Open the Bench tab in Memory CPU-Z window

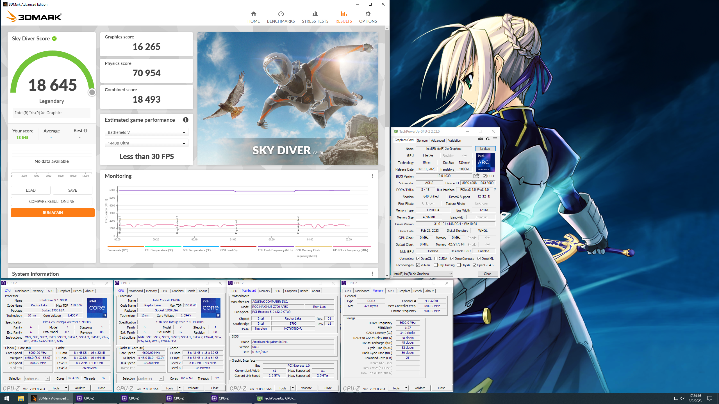(417, 291)
